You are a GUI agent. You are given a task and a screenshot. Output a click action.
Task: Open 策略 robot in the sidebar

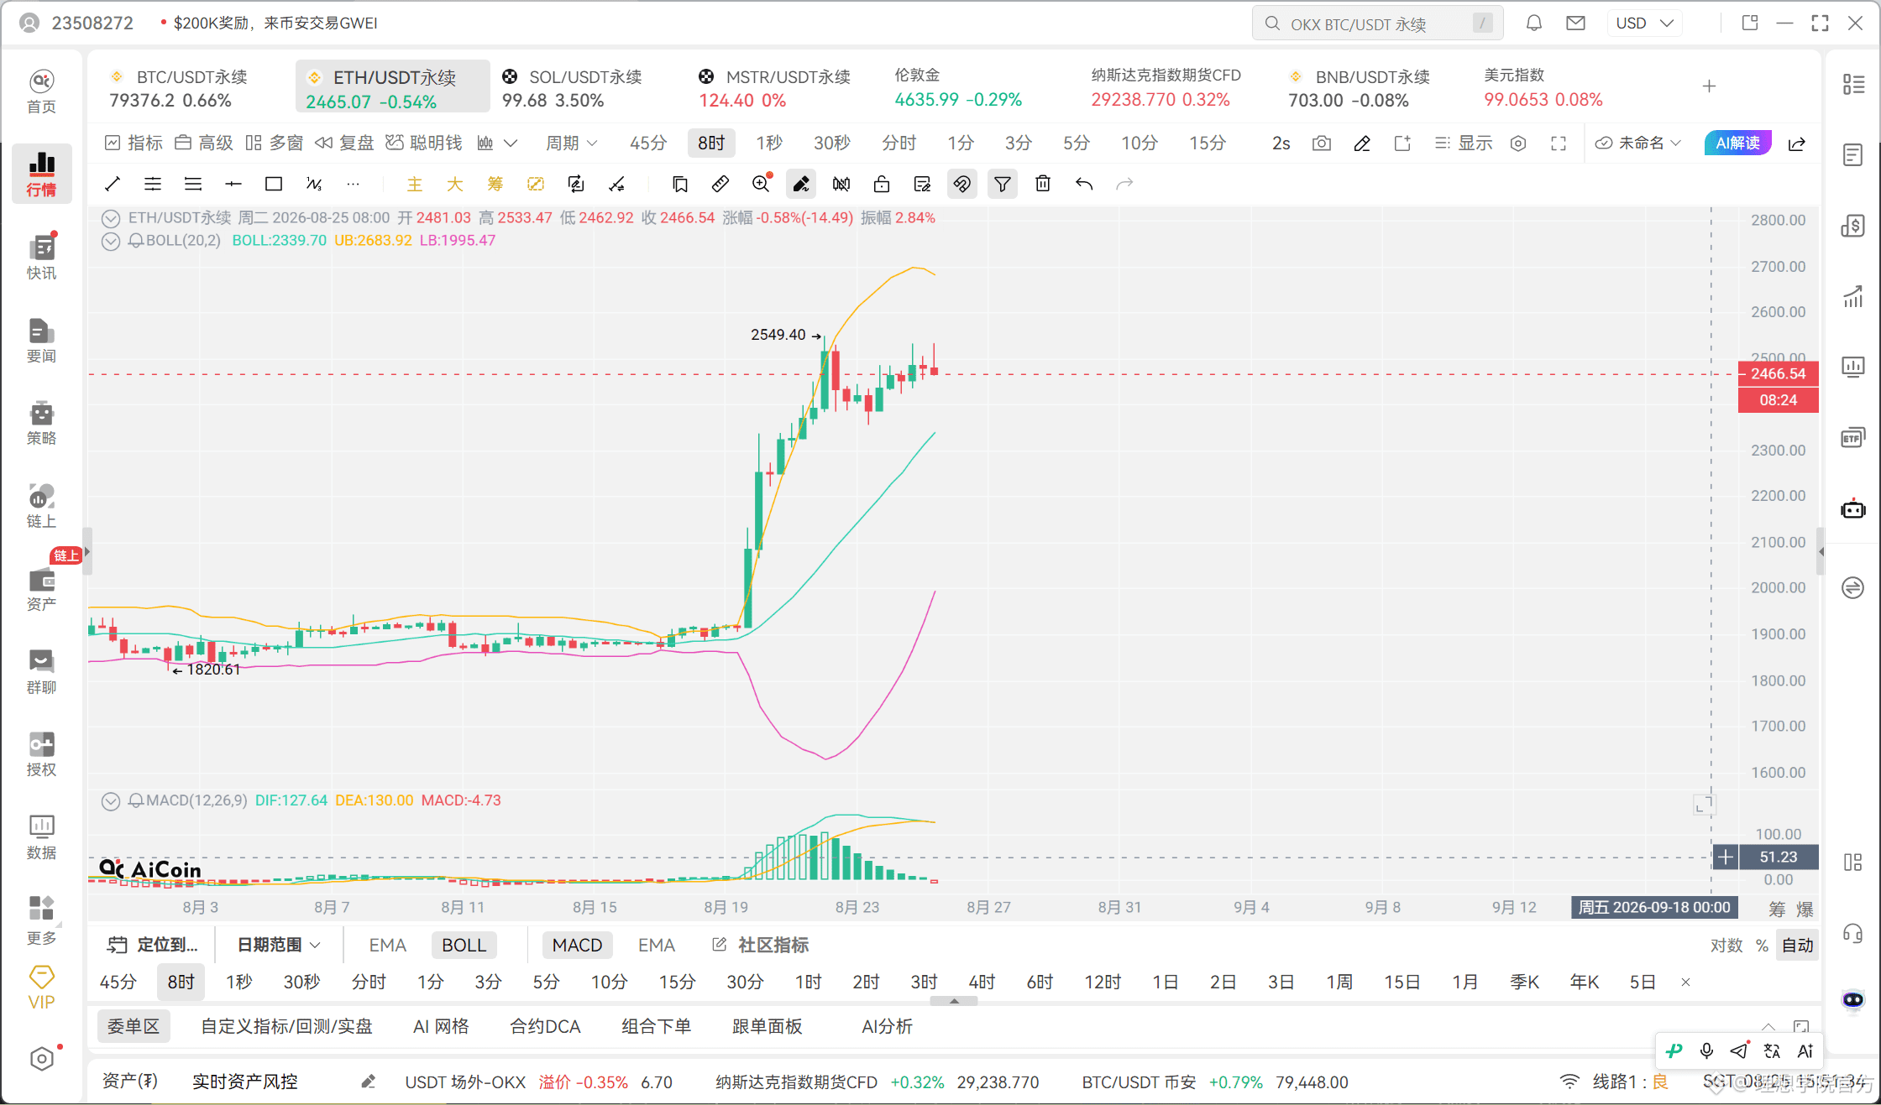(x=41, y=423)
